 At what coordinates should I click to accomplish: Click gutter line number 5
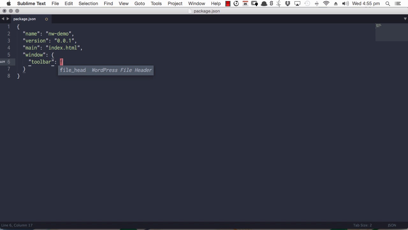[9, 55]
